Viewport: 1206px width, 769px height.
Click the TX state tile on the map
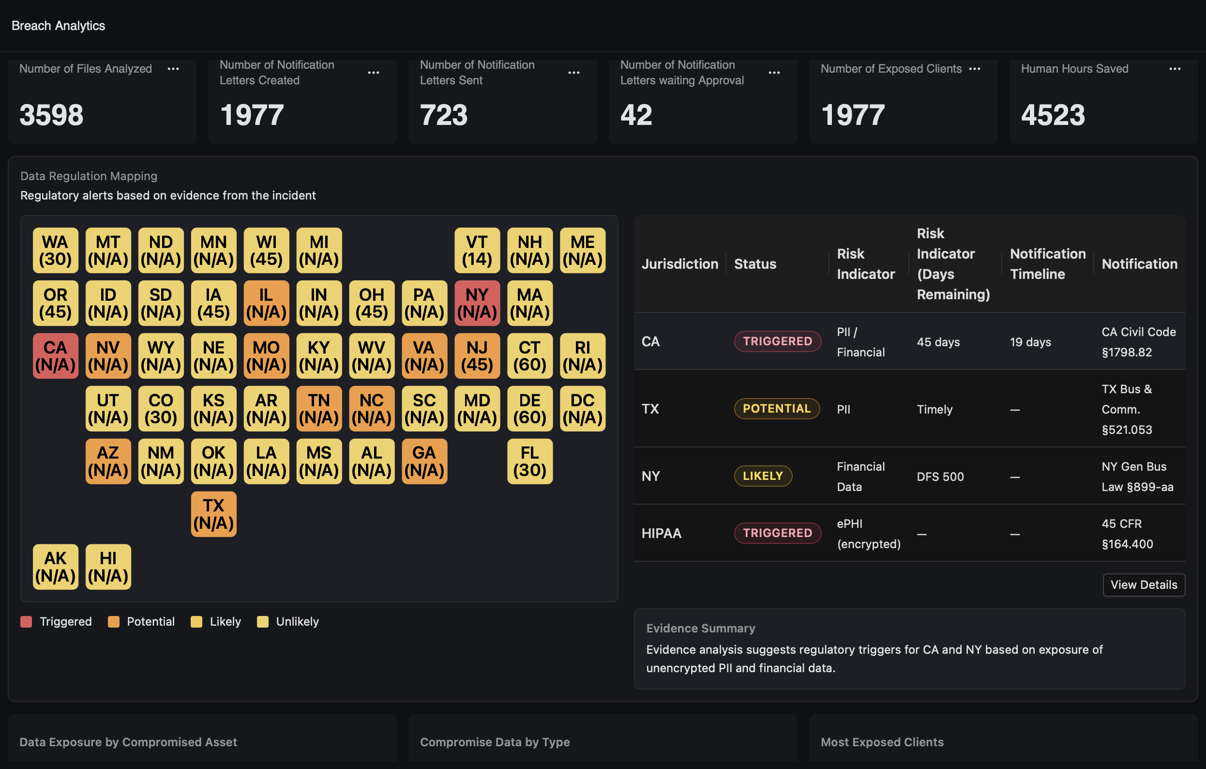point(213,514)
